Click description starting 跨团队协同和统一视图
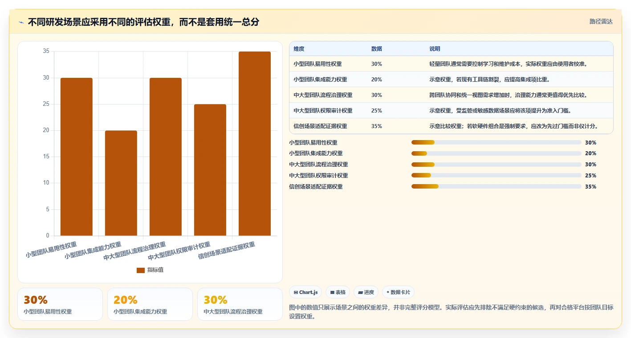 click(509, 95)
